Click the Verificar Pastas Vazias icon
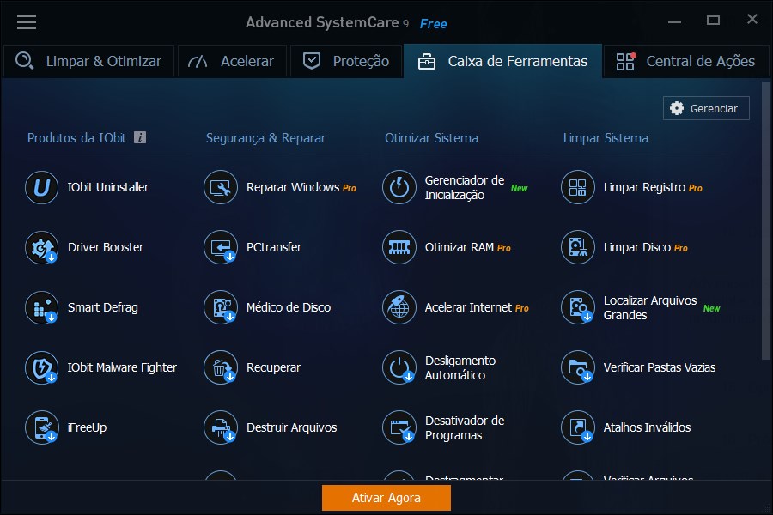Image resolution: width=773 pixels, height=515 pixels. 578,367
